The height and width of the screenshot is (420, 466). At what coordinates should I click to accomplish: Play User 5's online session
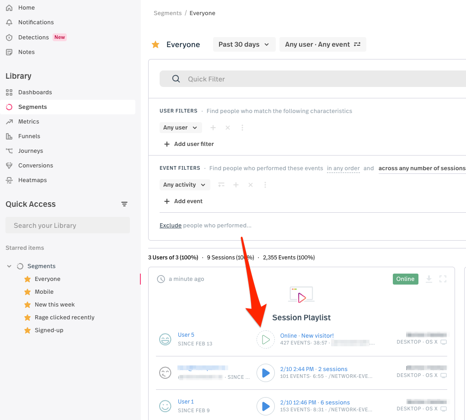point(265,339)
